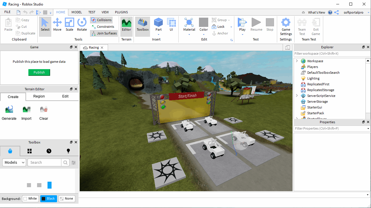Switch to MODEL ribbon tab

(x=77, y=12)
